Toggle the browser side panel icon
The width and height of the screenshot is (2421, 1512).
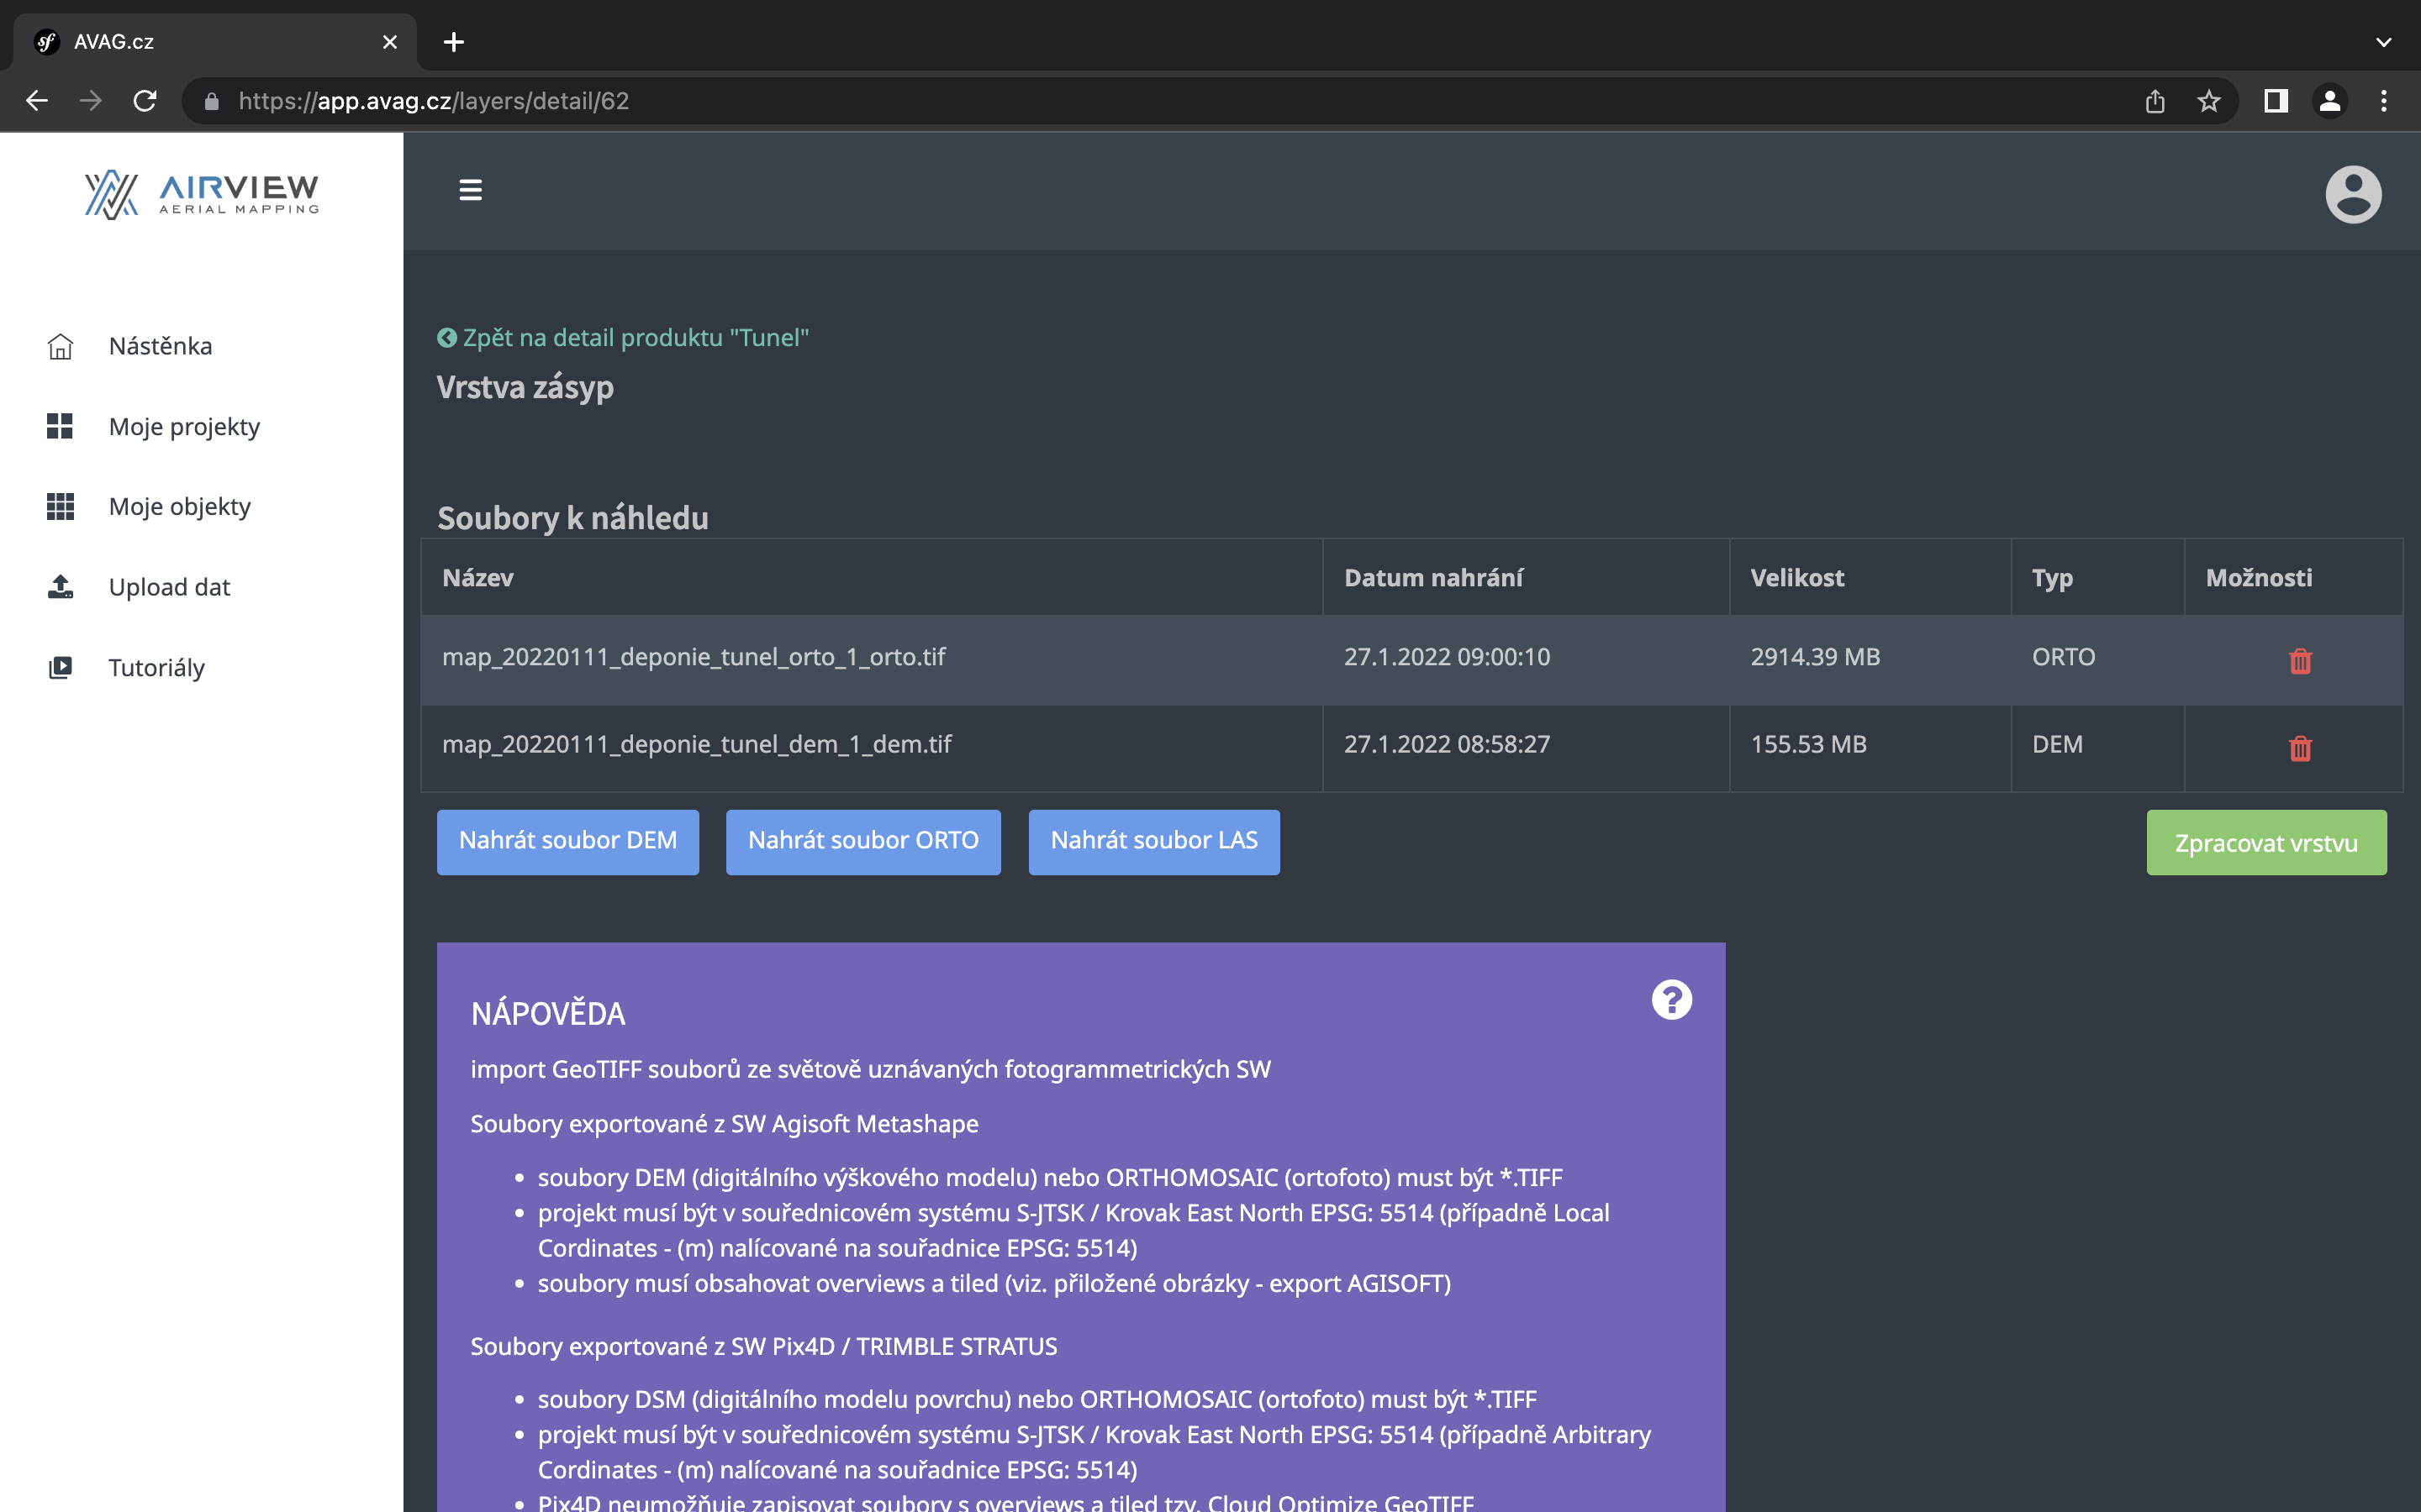[2276, 101]
